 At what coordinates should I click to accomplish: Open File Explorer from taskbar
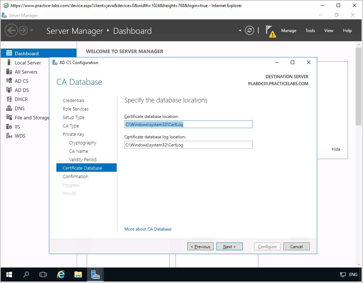pyautogui.click(x=78, y=275)
